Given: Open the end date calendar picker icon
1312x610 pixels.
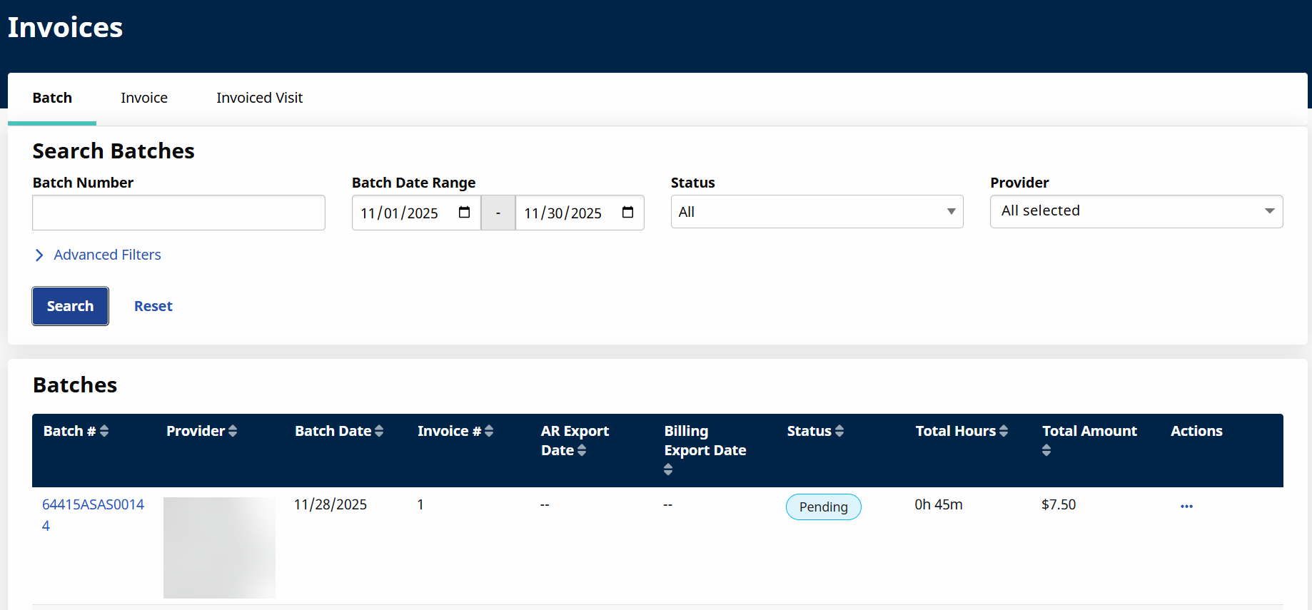Looking at the screenshot, I should point(627,213).
